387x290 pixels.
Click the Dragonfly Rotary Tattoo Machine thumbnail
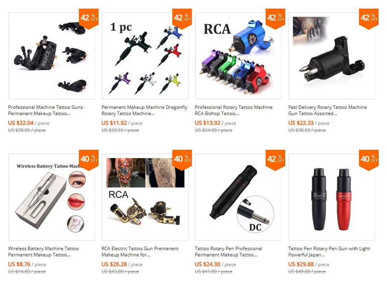coord(145,56)
